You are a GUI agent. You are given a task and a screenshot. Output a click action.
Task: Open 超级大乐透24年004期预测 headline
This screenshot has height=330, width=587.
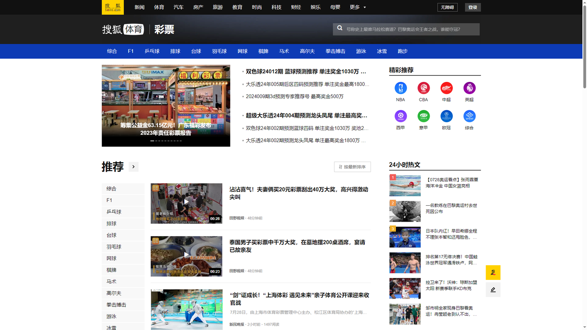[x=307, y=116]
